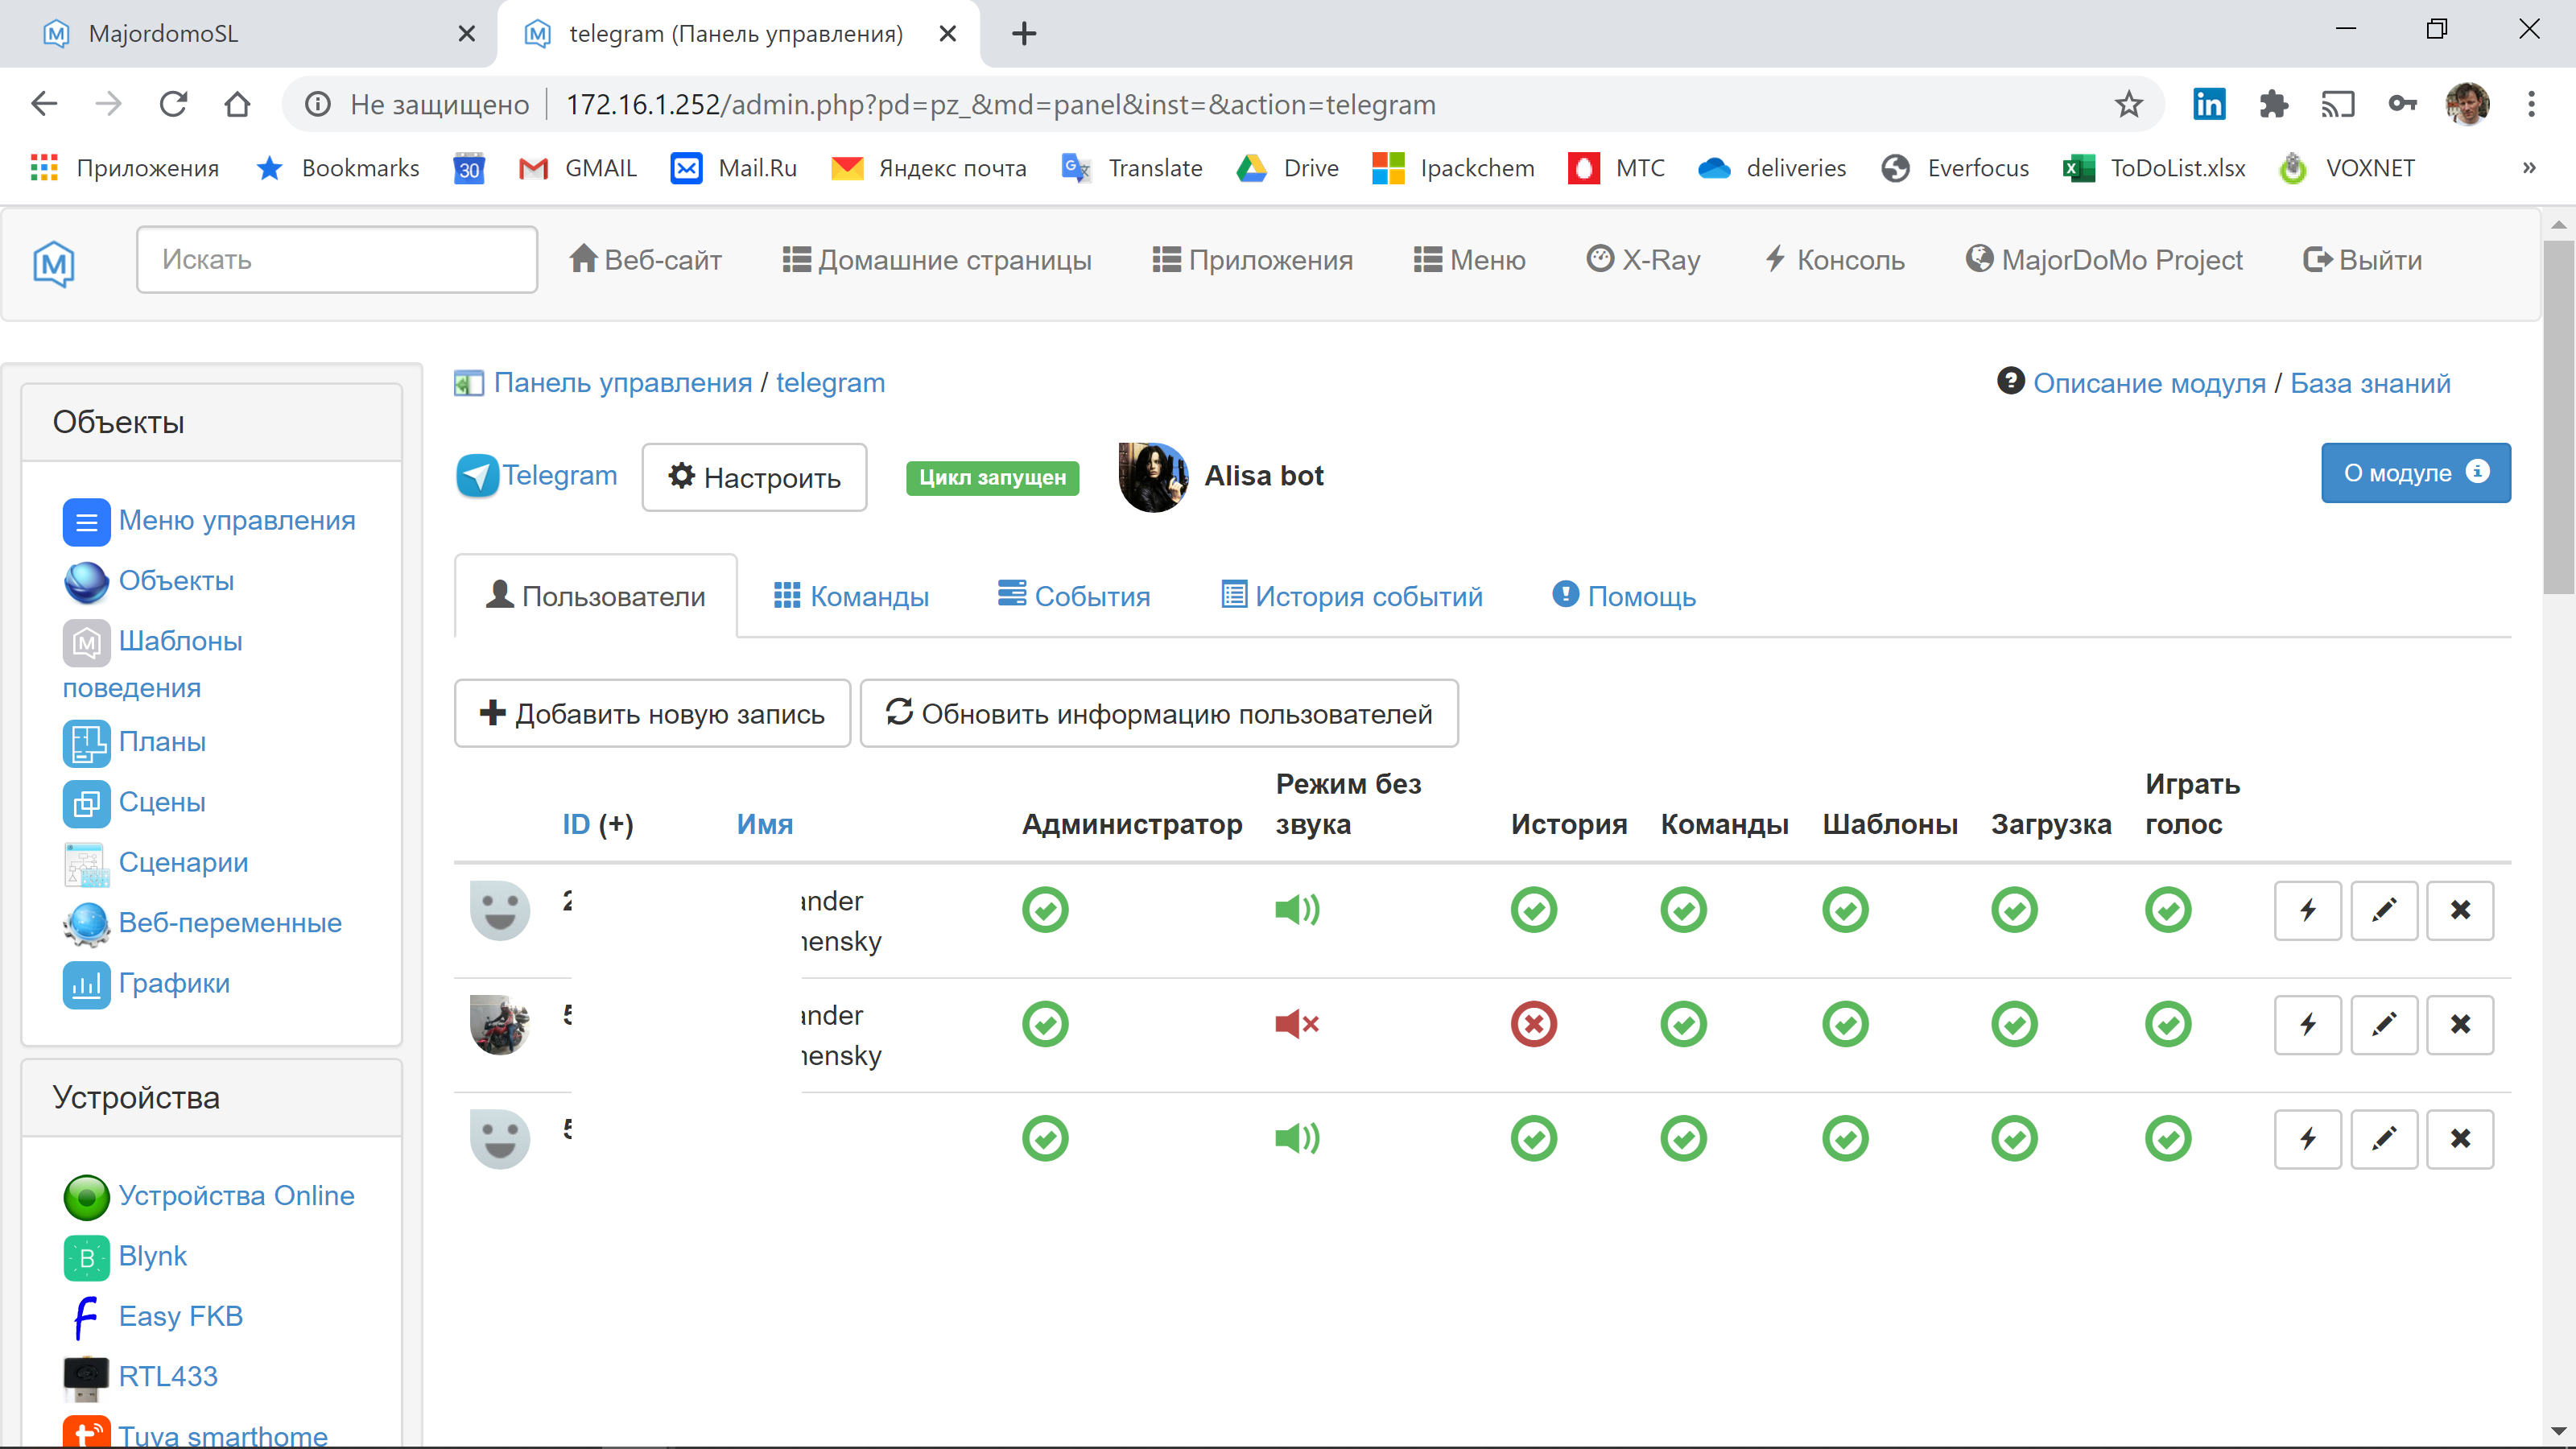The image size is (2576, 1449).
Task: Open the Приложения menu in top navbar
Action: (1252, 260)
